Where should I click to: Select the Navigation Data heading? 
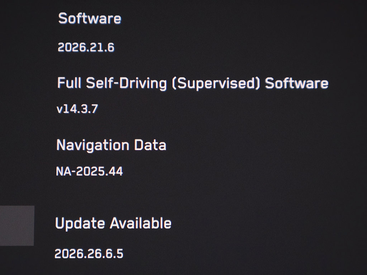(x=111, y=145)
